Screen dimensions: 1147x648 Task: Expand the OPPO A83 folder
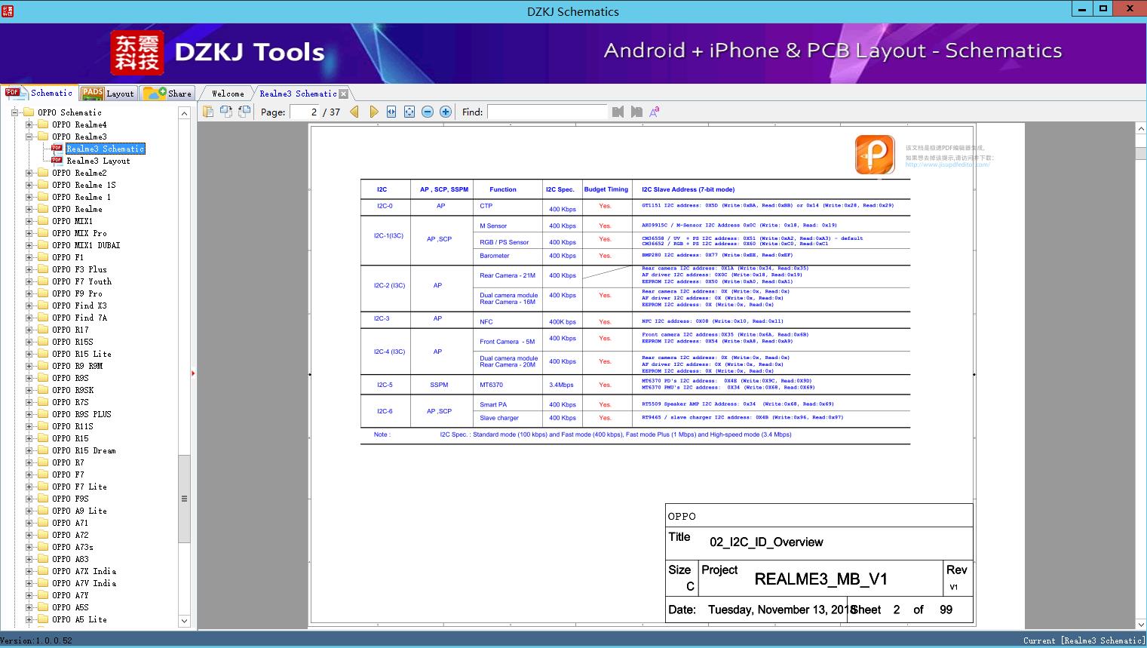pyautogui.click(x=29, y=559)
